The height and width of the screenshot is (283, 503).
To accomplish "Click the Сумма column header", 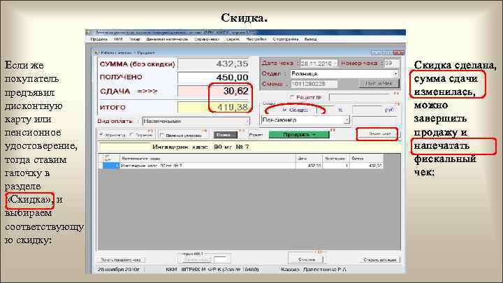I will [366, 158].
